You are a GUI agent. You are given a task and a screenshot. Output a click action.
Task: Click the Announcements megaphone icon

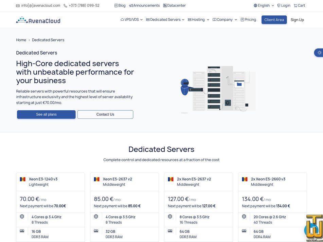pos(131,5)
